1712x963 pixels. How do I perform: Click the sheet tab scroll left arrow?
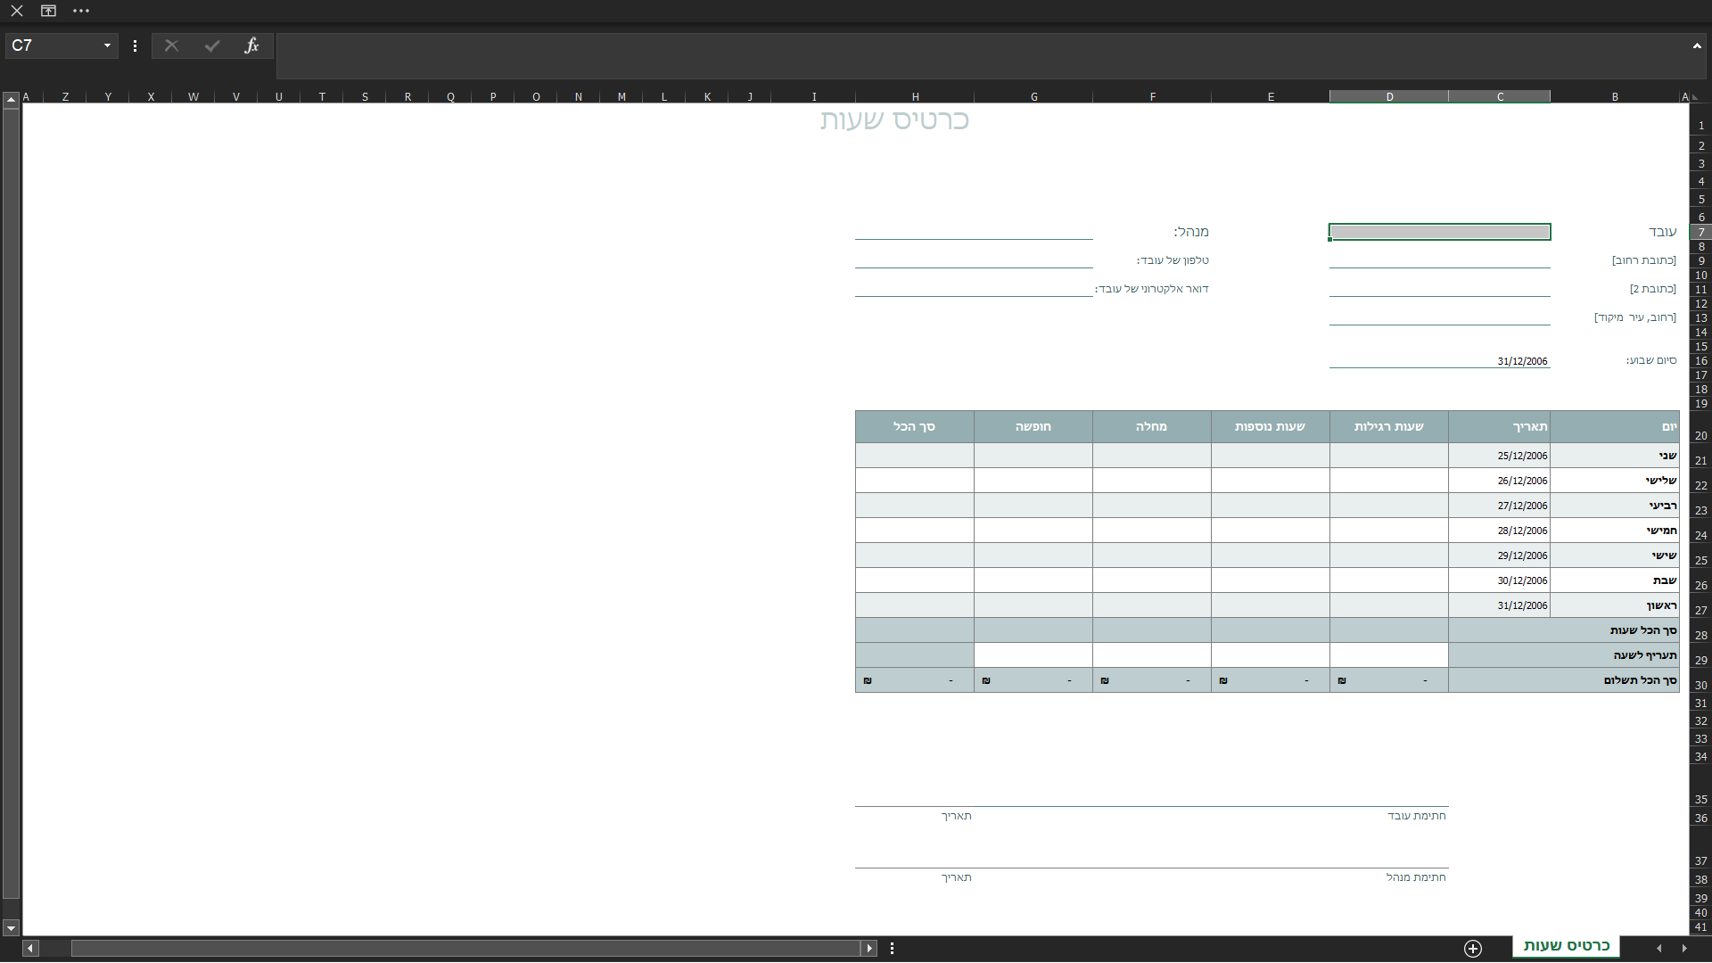1658,949
